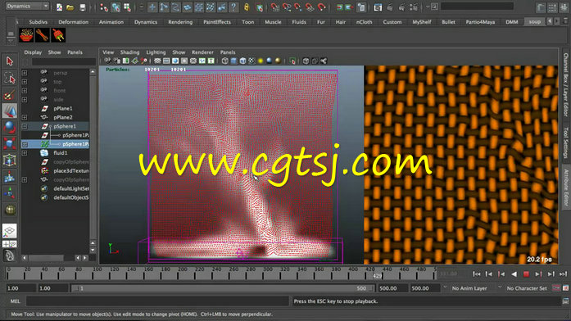Collapse the pSphere1 node in outliner
The height and width of the screenshot is (321, 571).
tap(25, 126)
